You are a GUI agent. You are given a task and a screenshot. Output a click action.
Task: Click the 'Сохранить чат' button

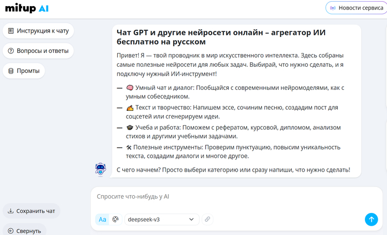click(x=31, y=211)
